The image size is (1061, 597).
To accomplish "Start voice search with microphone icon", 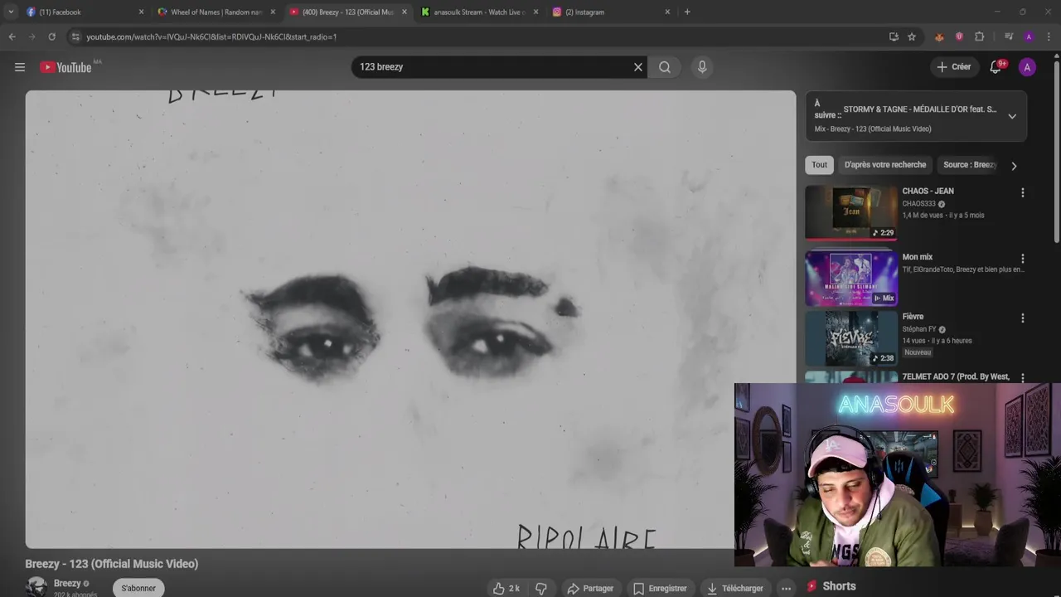I will [702, 67].
